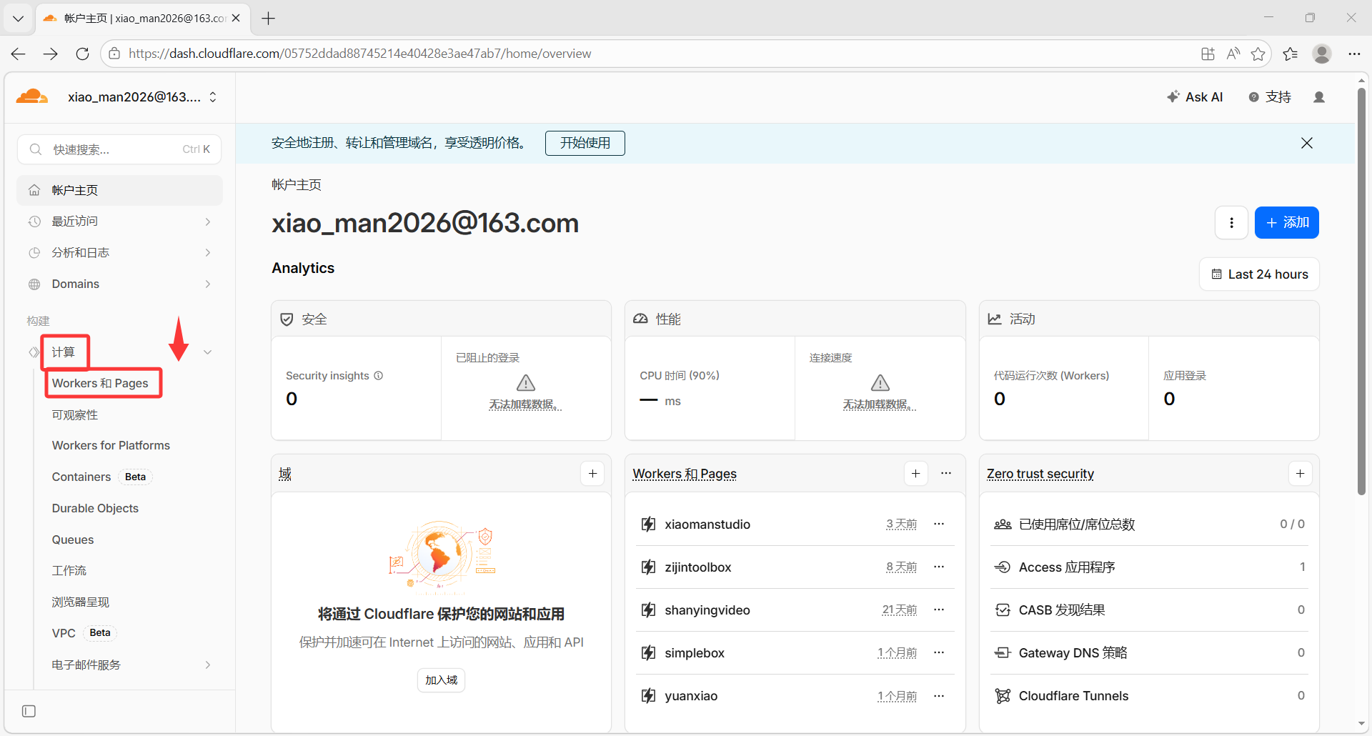
Task: Add a new domain with plus icon
Action: coord(592,474)
